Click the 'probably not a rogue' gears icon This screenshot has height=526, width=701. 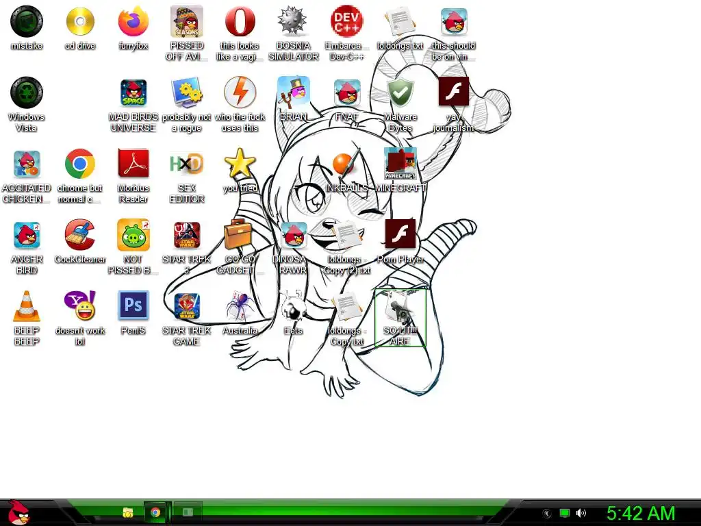coord(187,92)
